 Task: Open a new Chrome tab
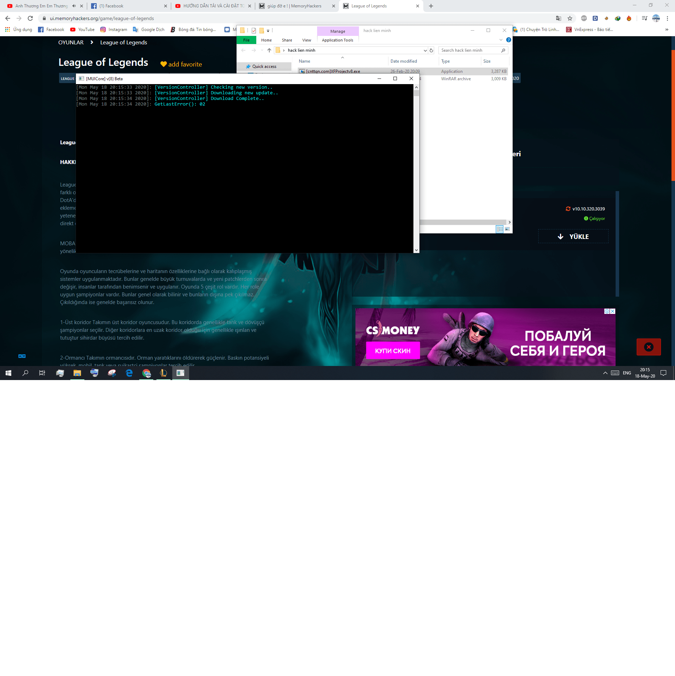click(x=431, y=6)
